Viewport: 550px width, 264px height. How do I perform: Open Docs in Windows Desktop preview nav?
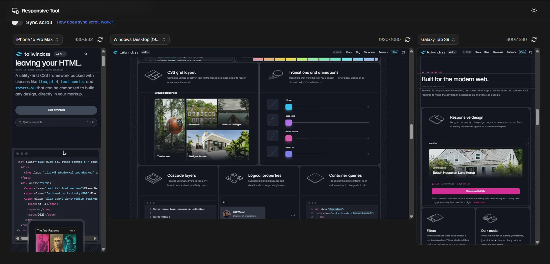tap(349, 53)
